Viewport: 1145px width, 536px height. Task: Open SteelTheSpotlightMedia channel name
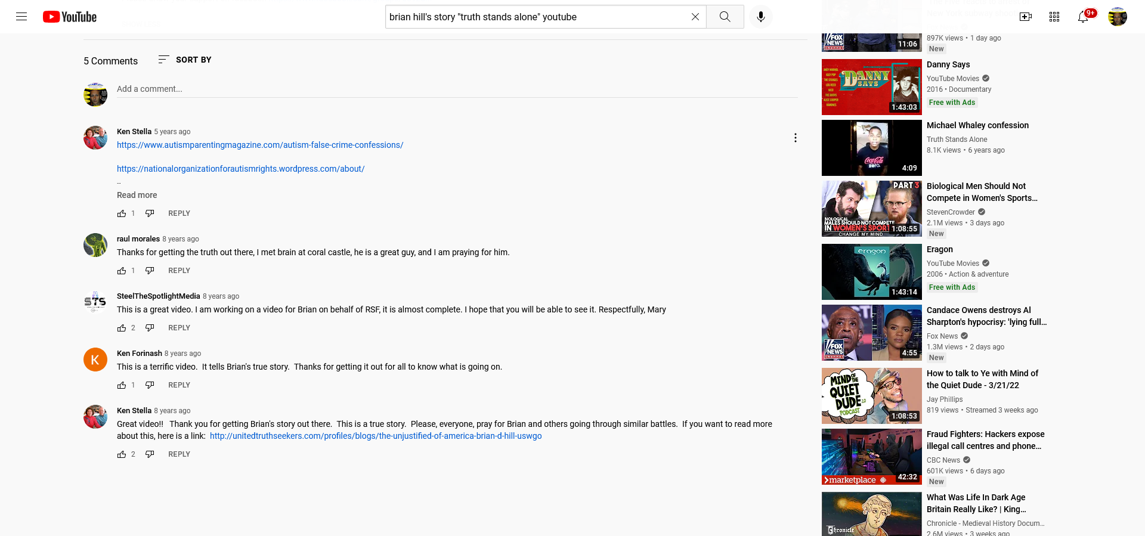(159, 296)
